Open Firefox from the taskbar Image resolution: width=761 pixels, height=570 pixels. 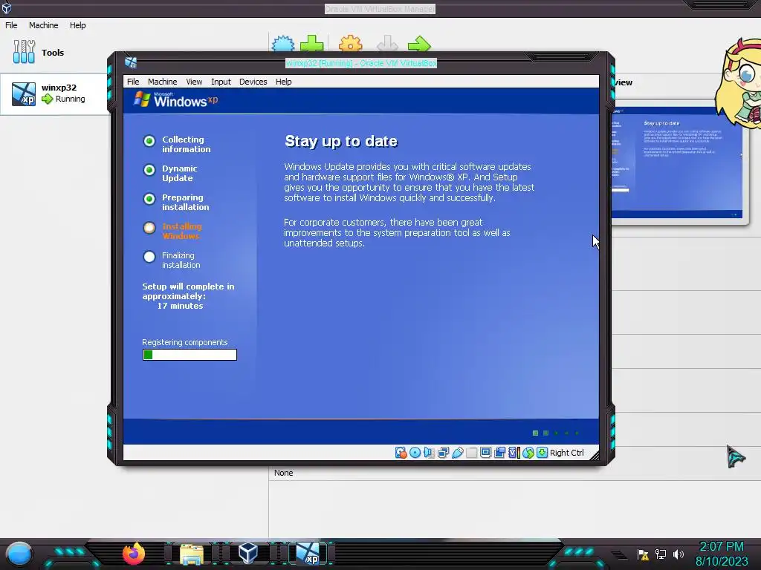(134, 554)
